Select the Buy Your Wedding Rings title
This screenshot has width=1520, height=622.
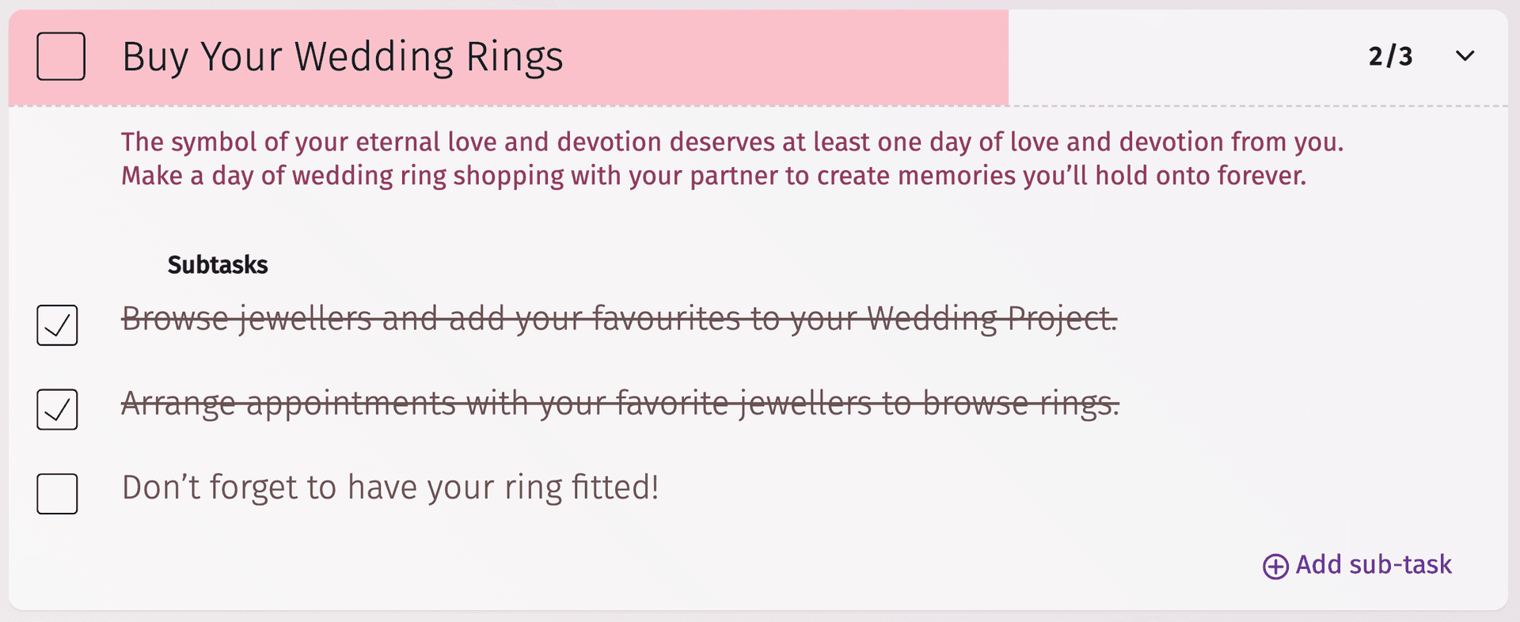pyautogui.click(x=344, y=56)
